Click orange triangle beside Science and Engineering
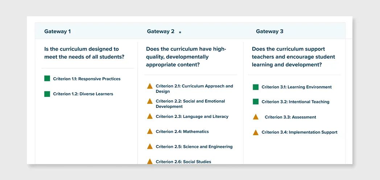380x180 pixels. (x=150, y=146)
